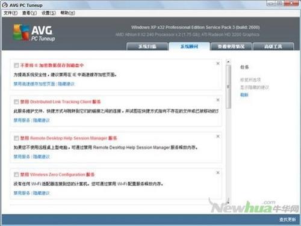Select the highlighted 系统顾问 tab
The width and height of the screenshot is (301, 226).
(x=189, y=46)
